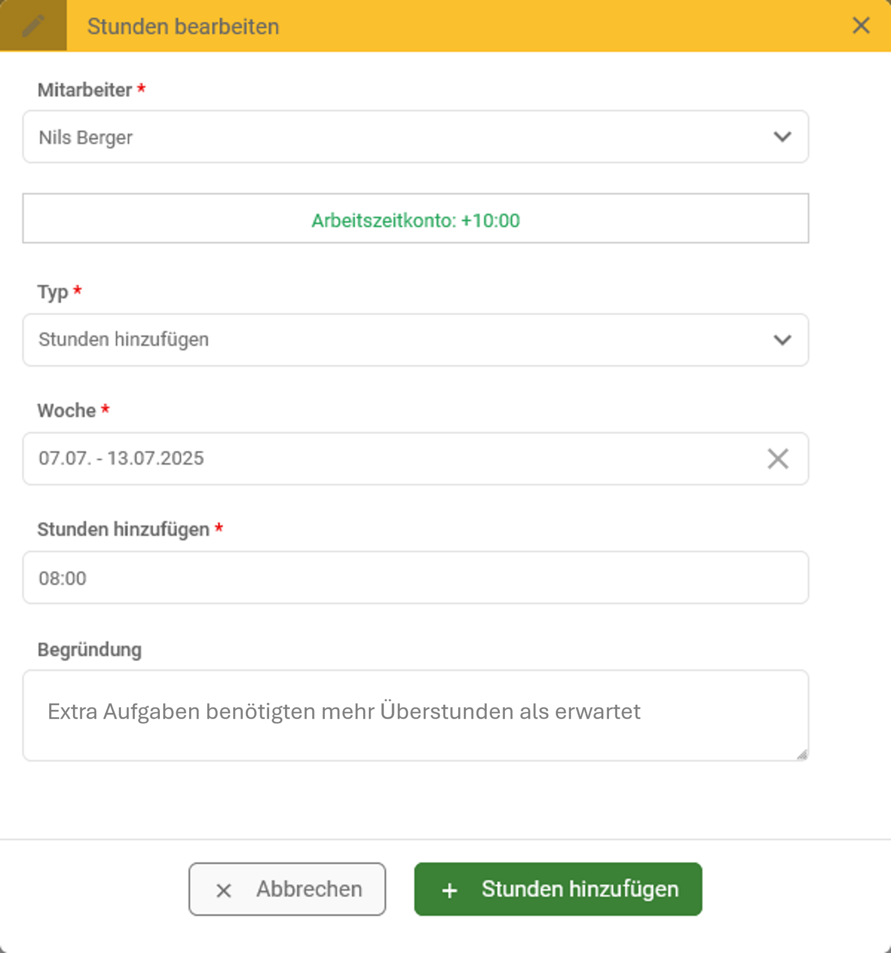Clear the Woche field using the X icon
Viewport: 891px width, 953px height.
pyautogui.click(x=777, y=458)
